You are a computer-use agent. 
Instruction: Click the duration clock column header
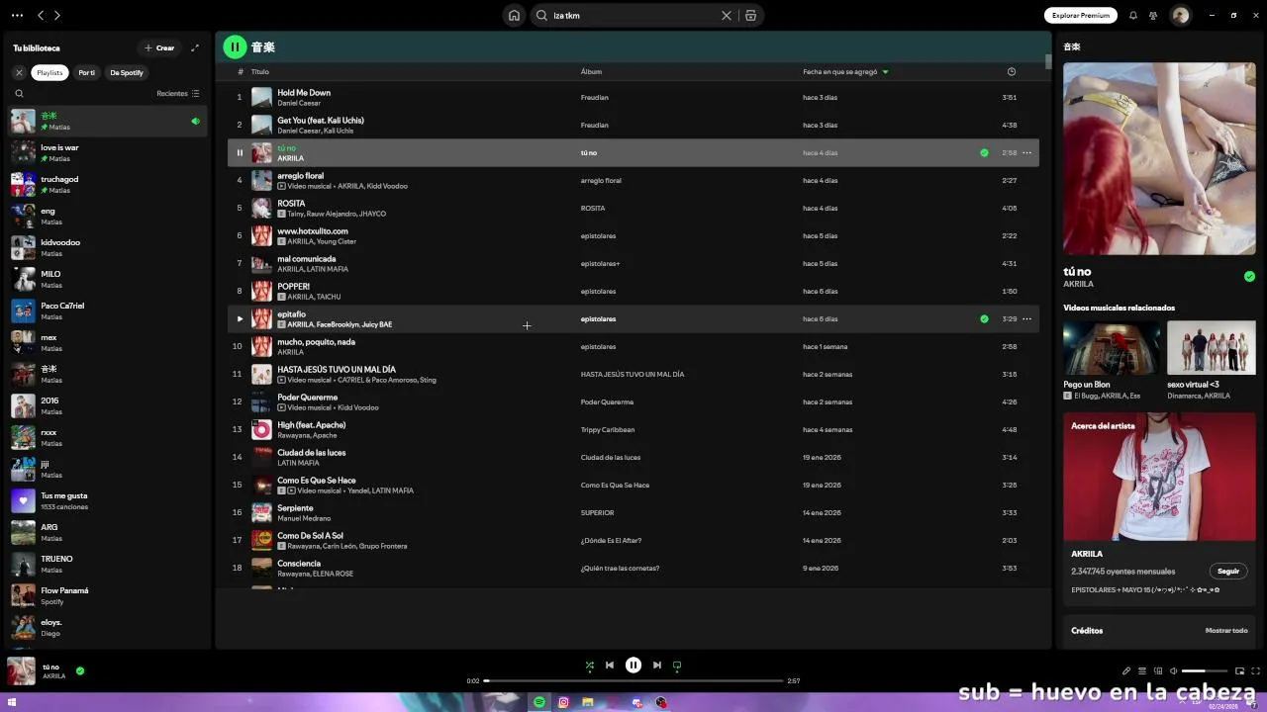1011,71
